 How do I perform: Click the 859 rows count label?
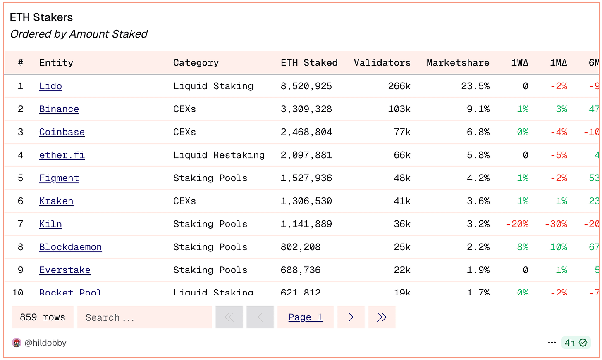tap(43, 317)
